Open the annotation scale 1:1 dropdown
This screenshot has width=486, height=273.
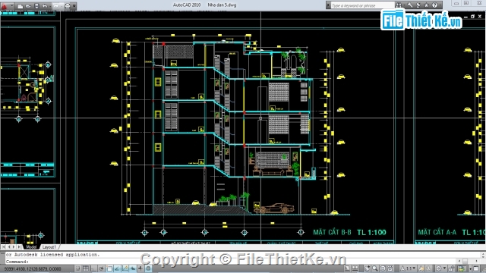click(x=409, y=268)
